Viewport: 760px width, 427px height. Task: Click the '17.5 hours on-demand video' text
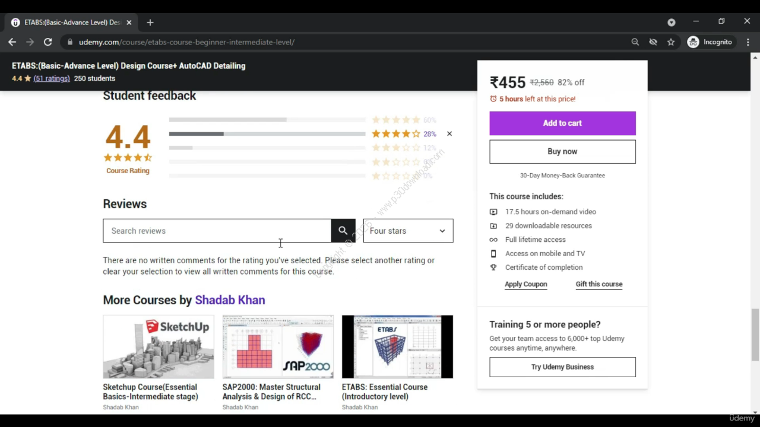click(x=550, y=212)
